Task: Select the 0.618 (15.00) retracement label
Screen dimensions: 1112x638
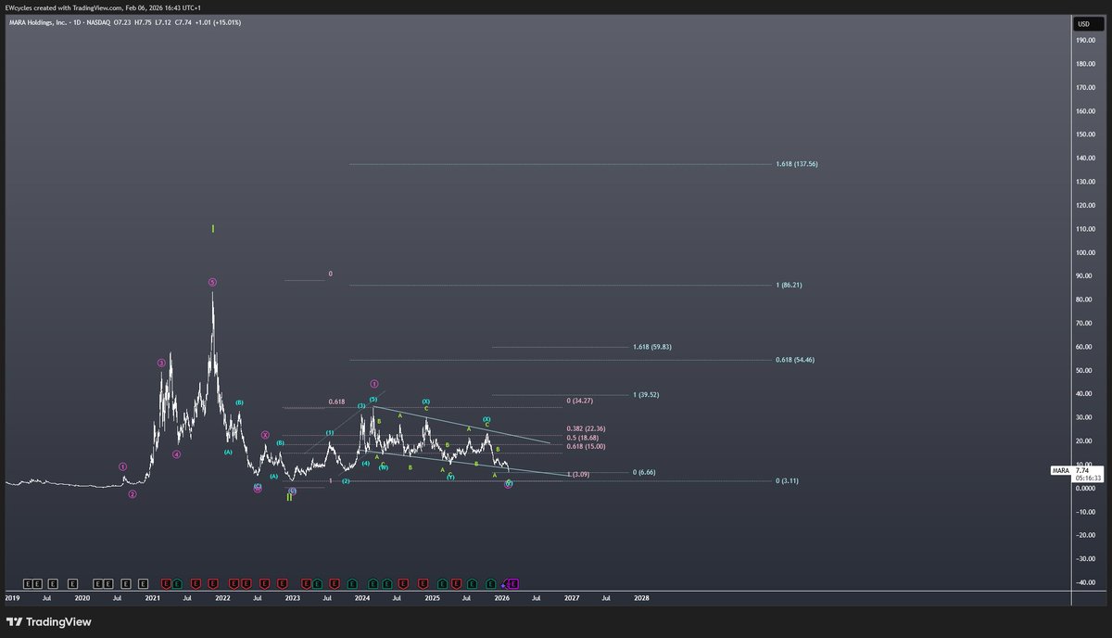Action: point(586,446)
